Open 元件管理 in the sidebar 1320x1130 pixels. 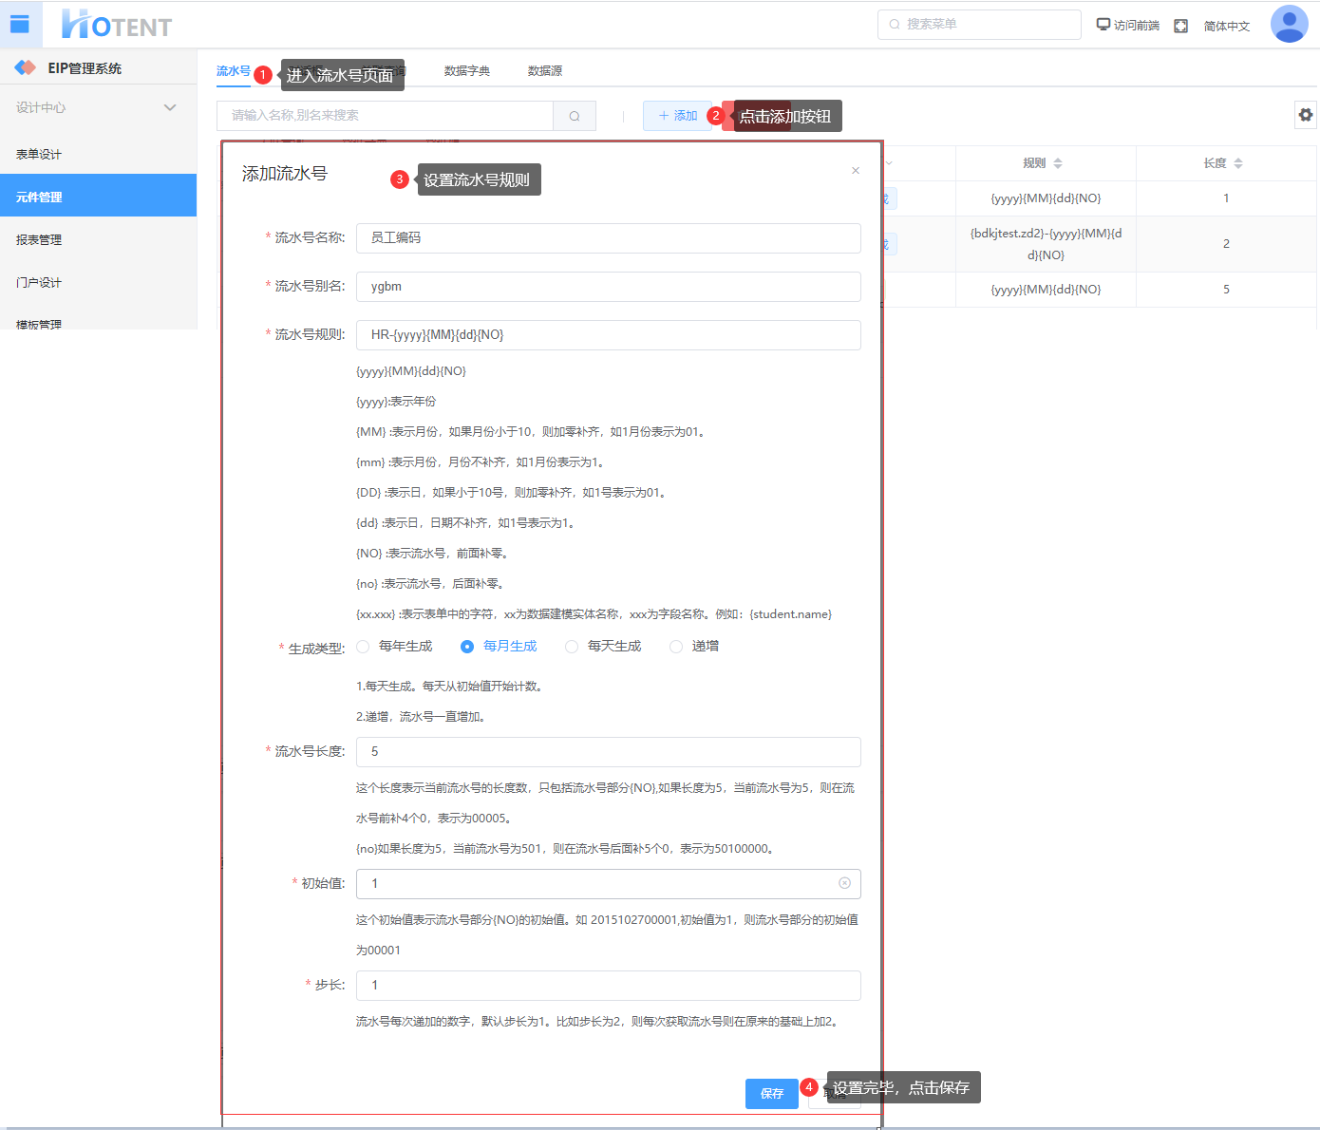98,197
